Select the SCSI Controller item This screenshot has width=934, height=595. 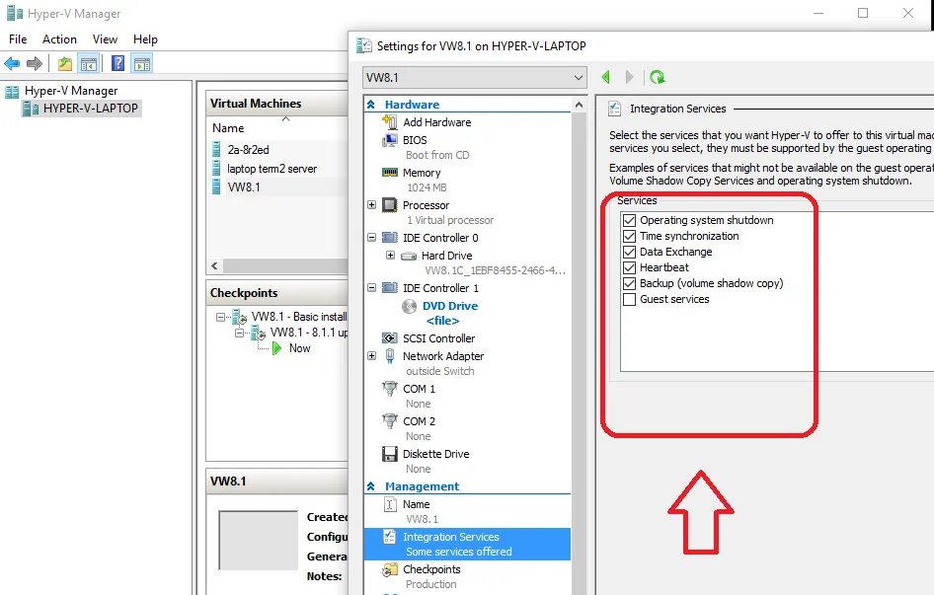[x=438, y=338]
